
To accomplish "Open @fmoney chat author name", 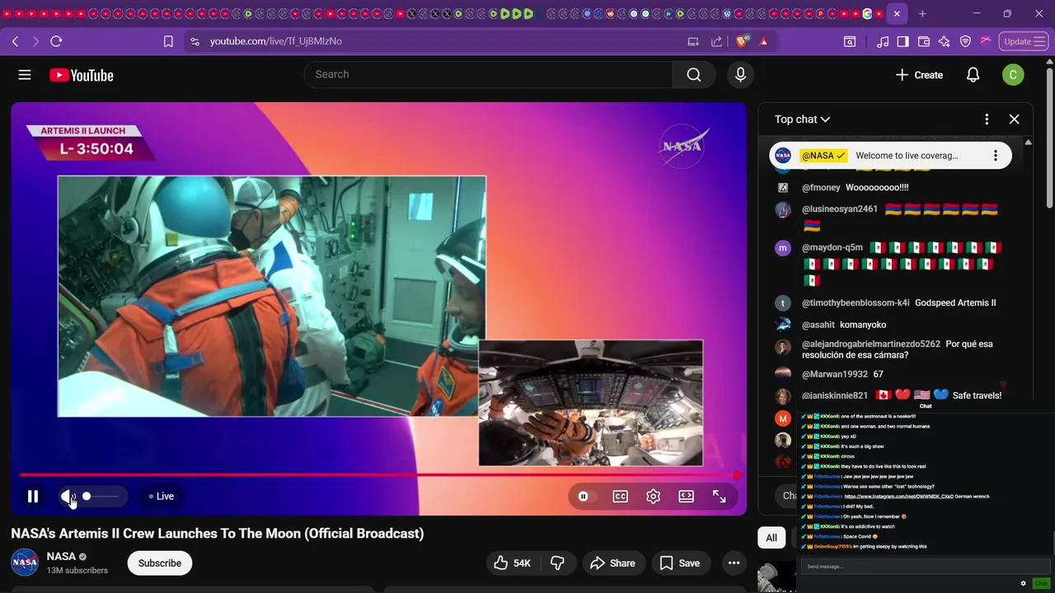I will pyautogui.click(x=821, y=188).
